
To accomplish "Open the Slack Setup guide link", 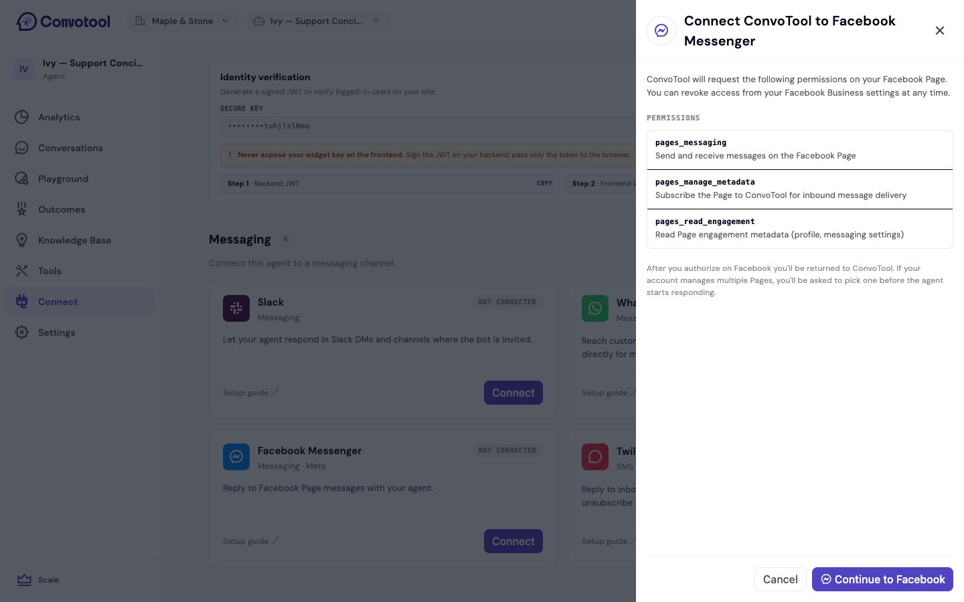I will (x=251, y=393).
